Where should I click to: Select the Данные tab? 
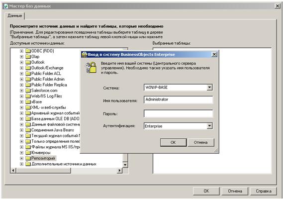point(14,16)
